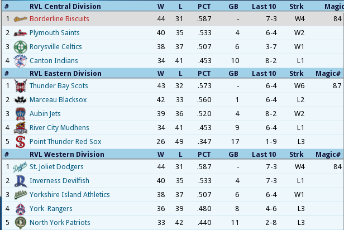Click GB column header in Western Division
Image resolution: width=344 pixels, height=230 pixels.
click(233, 154)
